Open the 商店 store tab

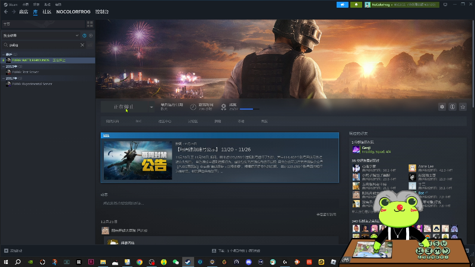(x=24, y=12)
